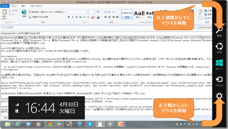This screenshot has height=129, width=228.
Task: Select the Paragraph (段落) HTML style
Action: [127, 14]
